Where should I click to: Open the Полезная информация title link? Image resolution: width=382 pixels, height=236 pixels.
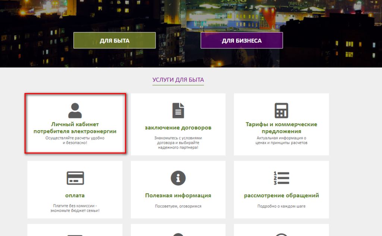tap(178, 195)
